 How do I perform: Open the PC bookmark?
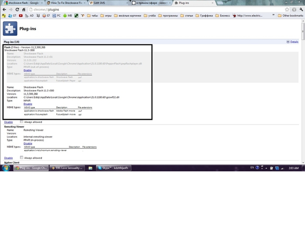pos(56,16)
